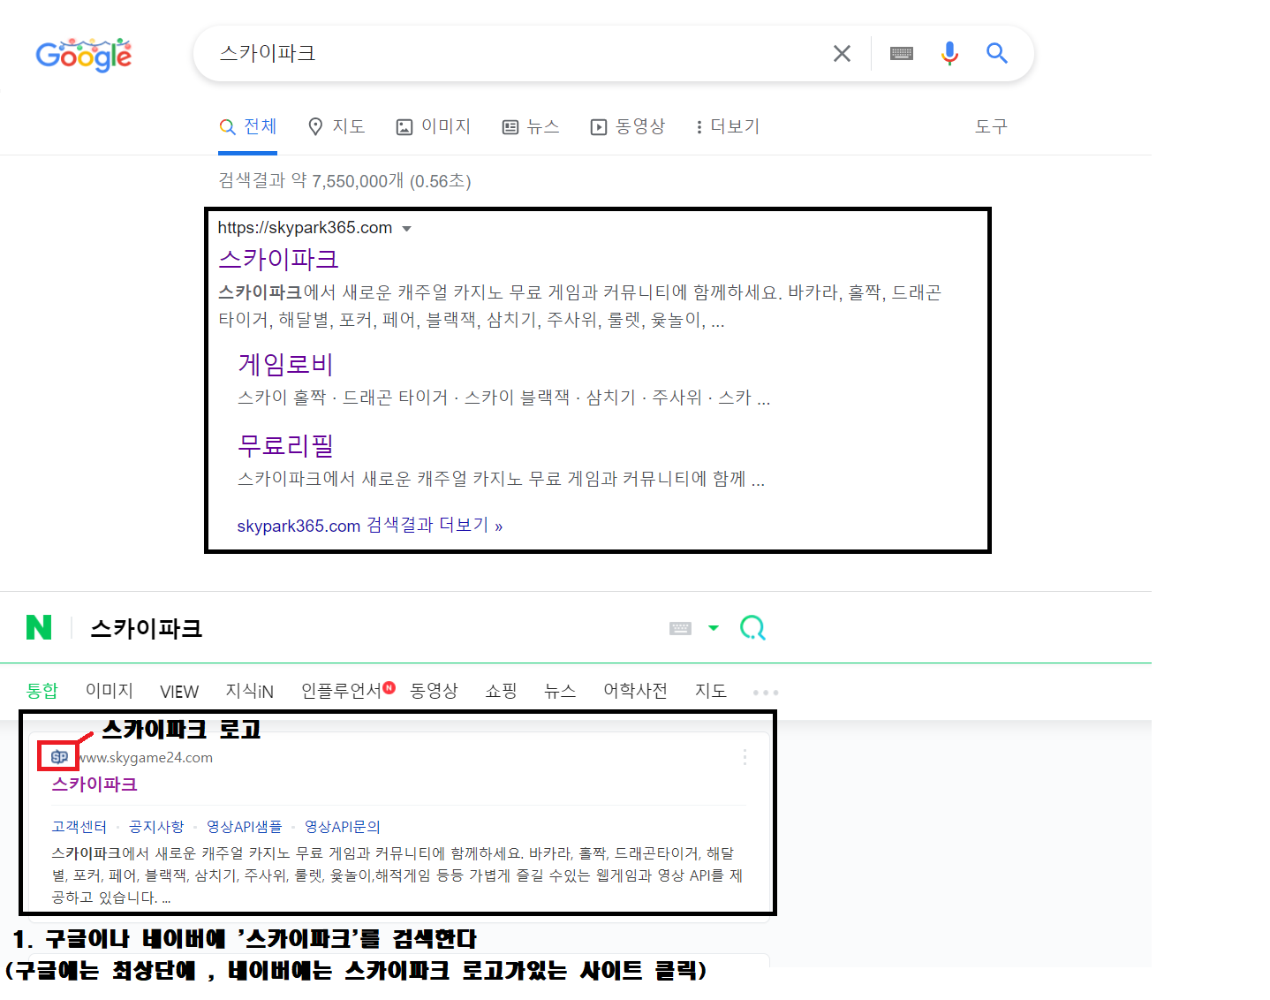Open the 게임로비 sitelink
Viewport: 1270px width, 1000px height.
click(x=285, y=364)
